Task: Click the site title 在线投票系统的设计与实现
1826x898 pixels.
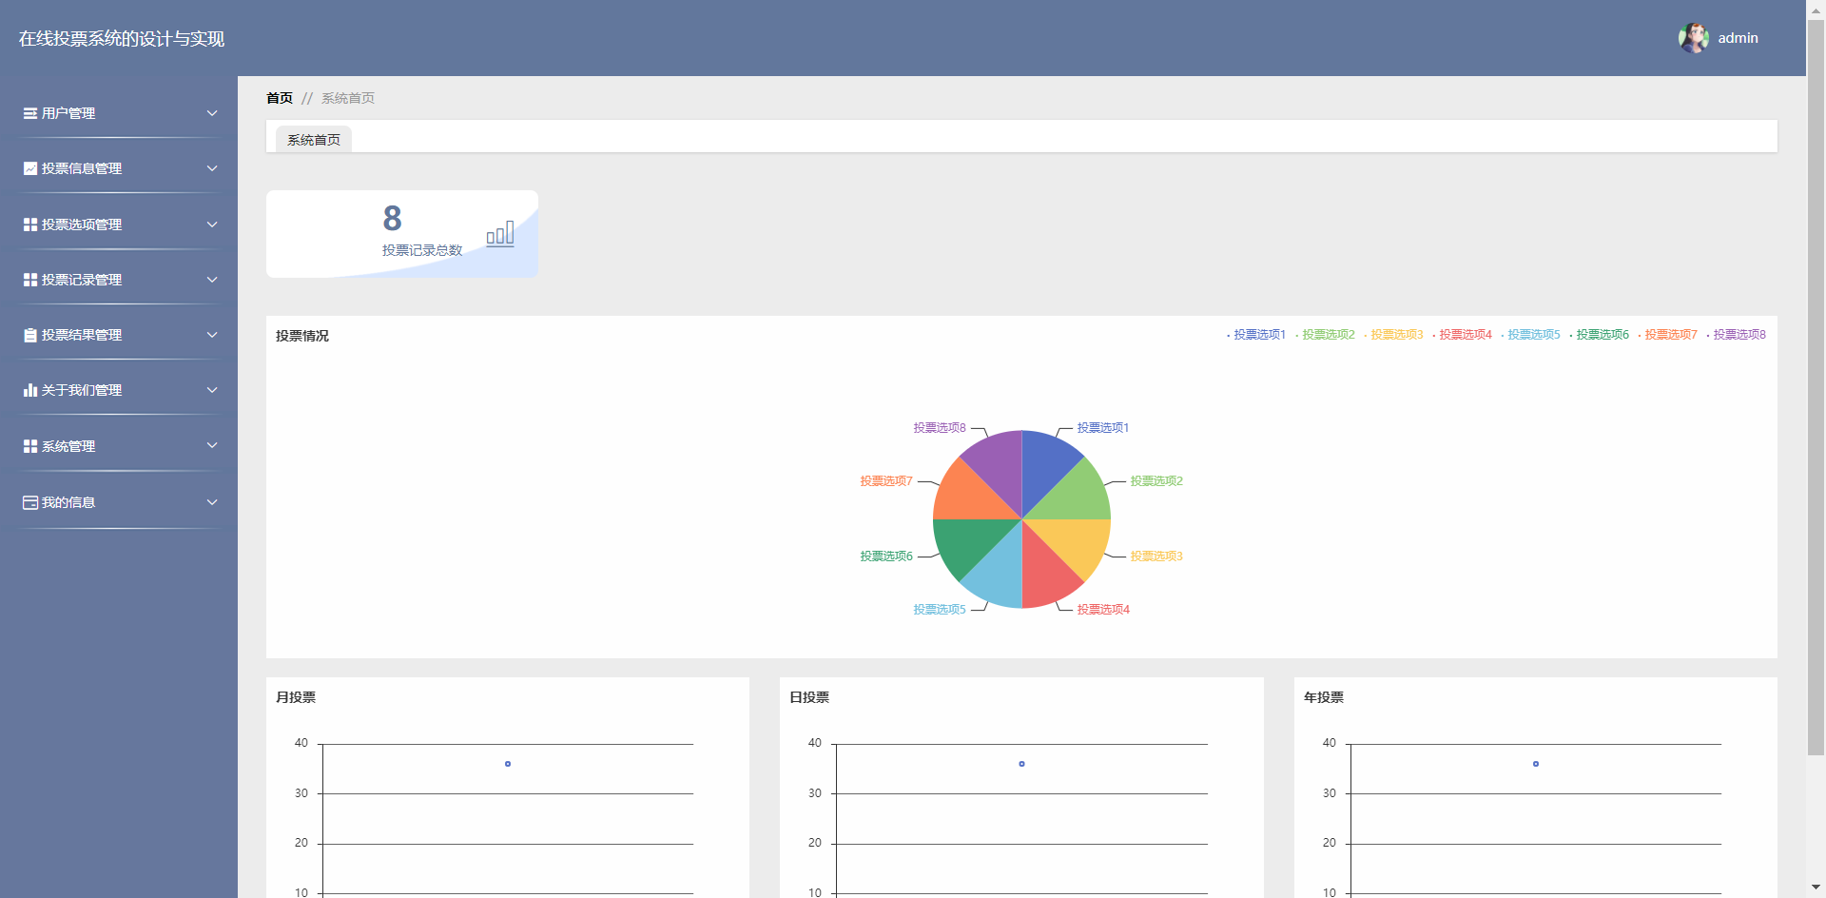Action: point(122,39)
